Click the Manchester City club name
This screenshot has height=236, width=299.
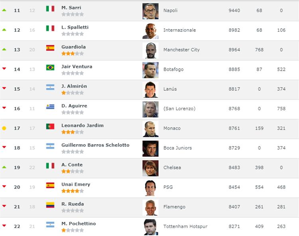(181, 50)
